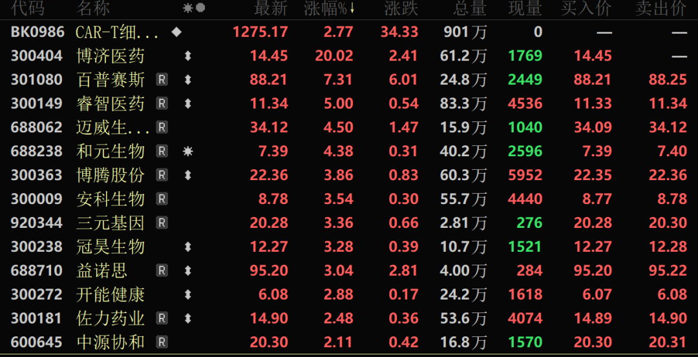Screen dimensions: 698x357
Task: Sort by the 名称 column header
Action: pyautogui.click(x=93, y=8)
